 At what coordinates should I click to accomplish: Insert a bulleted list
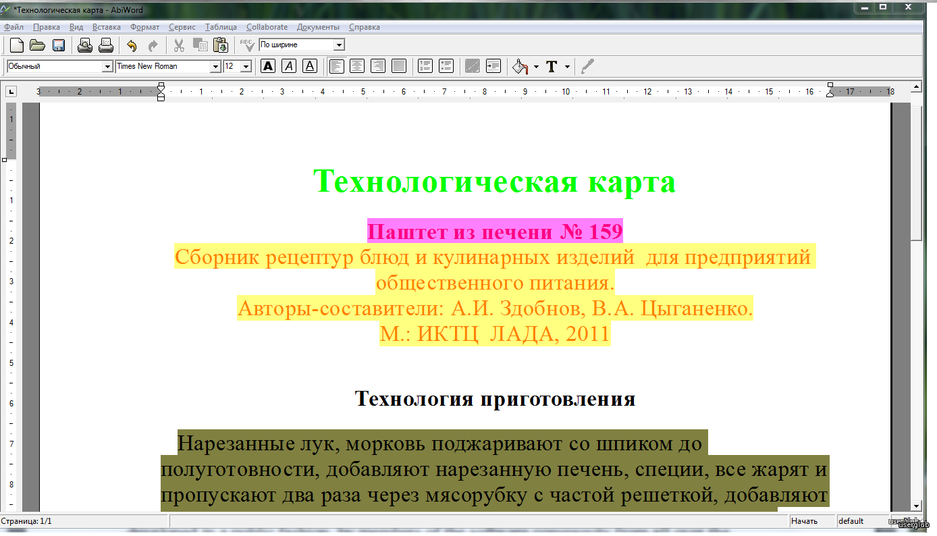446,66
